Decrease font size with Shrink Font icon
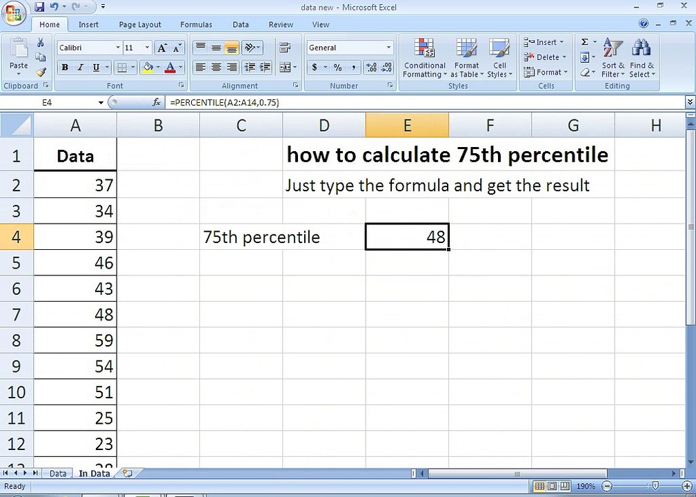 177,48
